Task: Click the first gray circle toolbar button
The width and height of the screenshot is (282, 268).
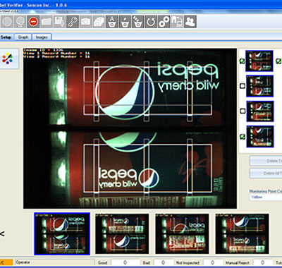Action: 8,22
